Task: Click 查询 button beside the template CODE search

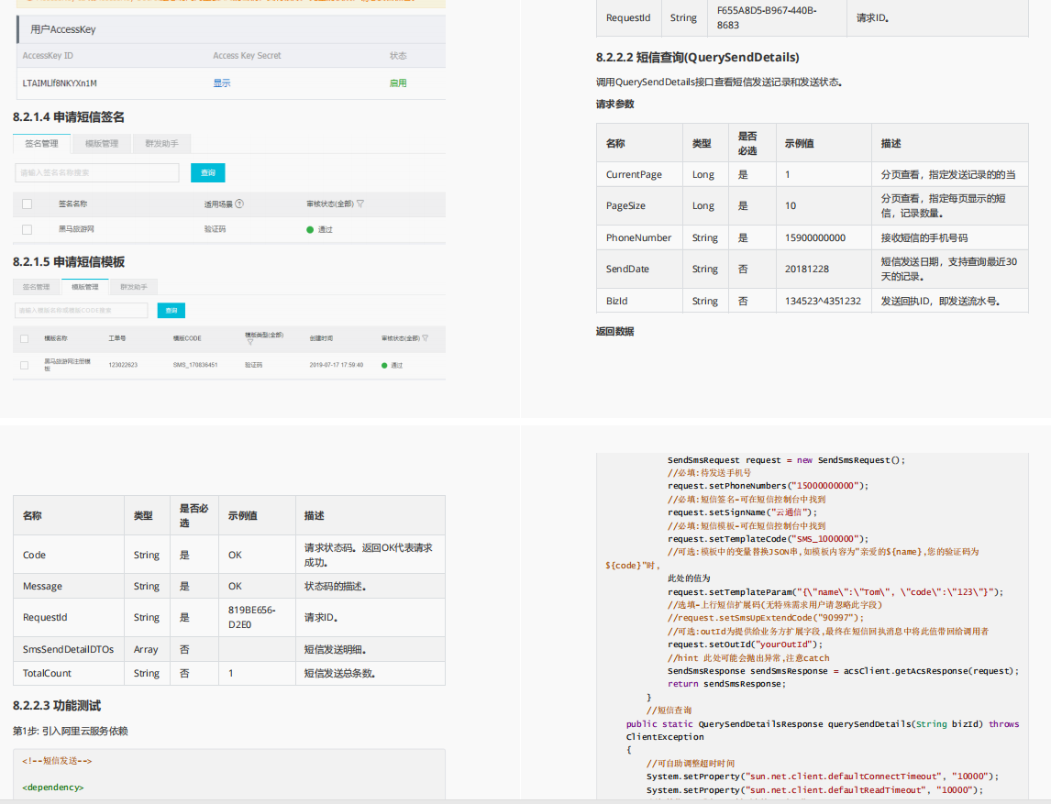Action: pos(171,310)
